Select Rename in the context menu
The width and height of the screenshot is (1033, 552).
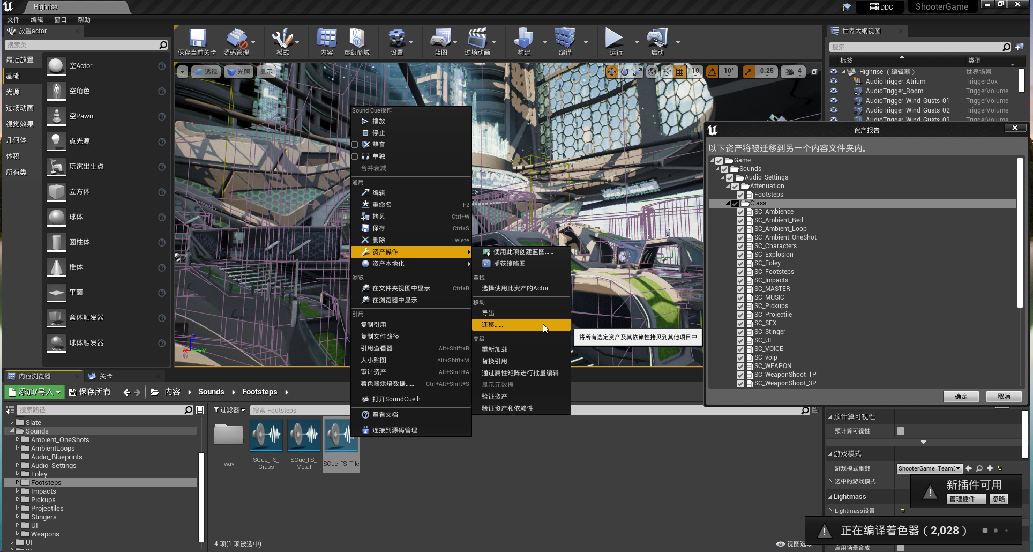pyautogui.click(x=411, y=205)
